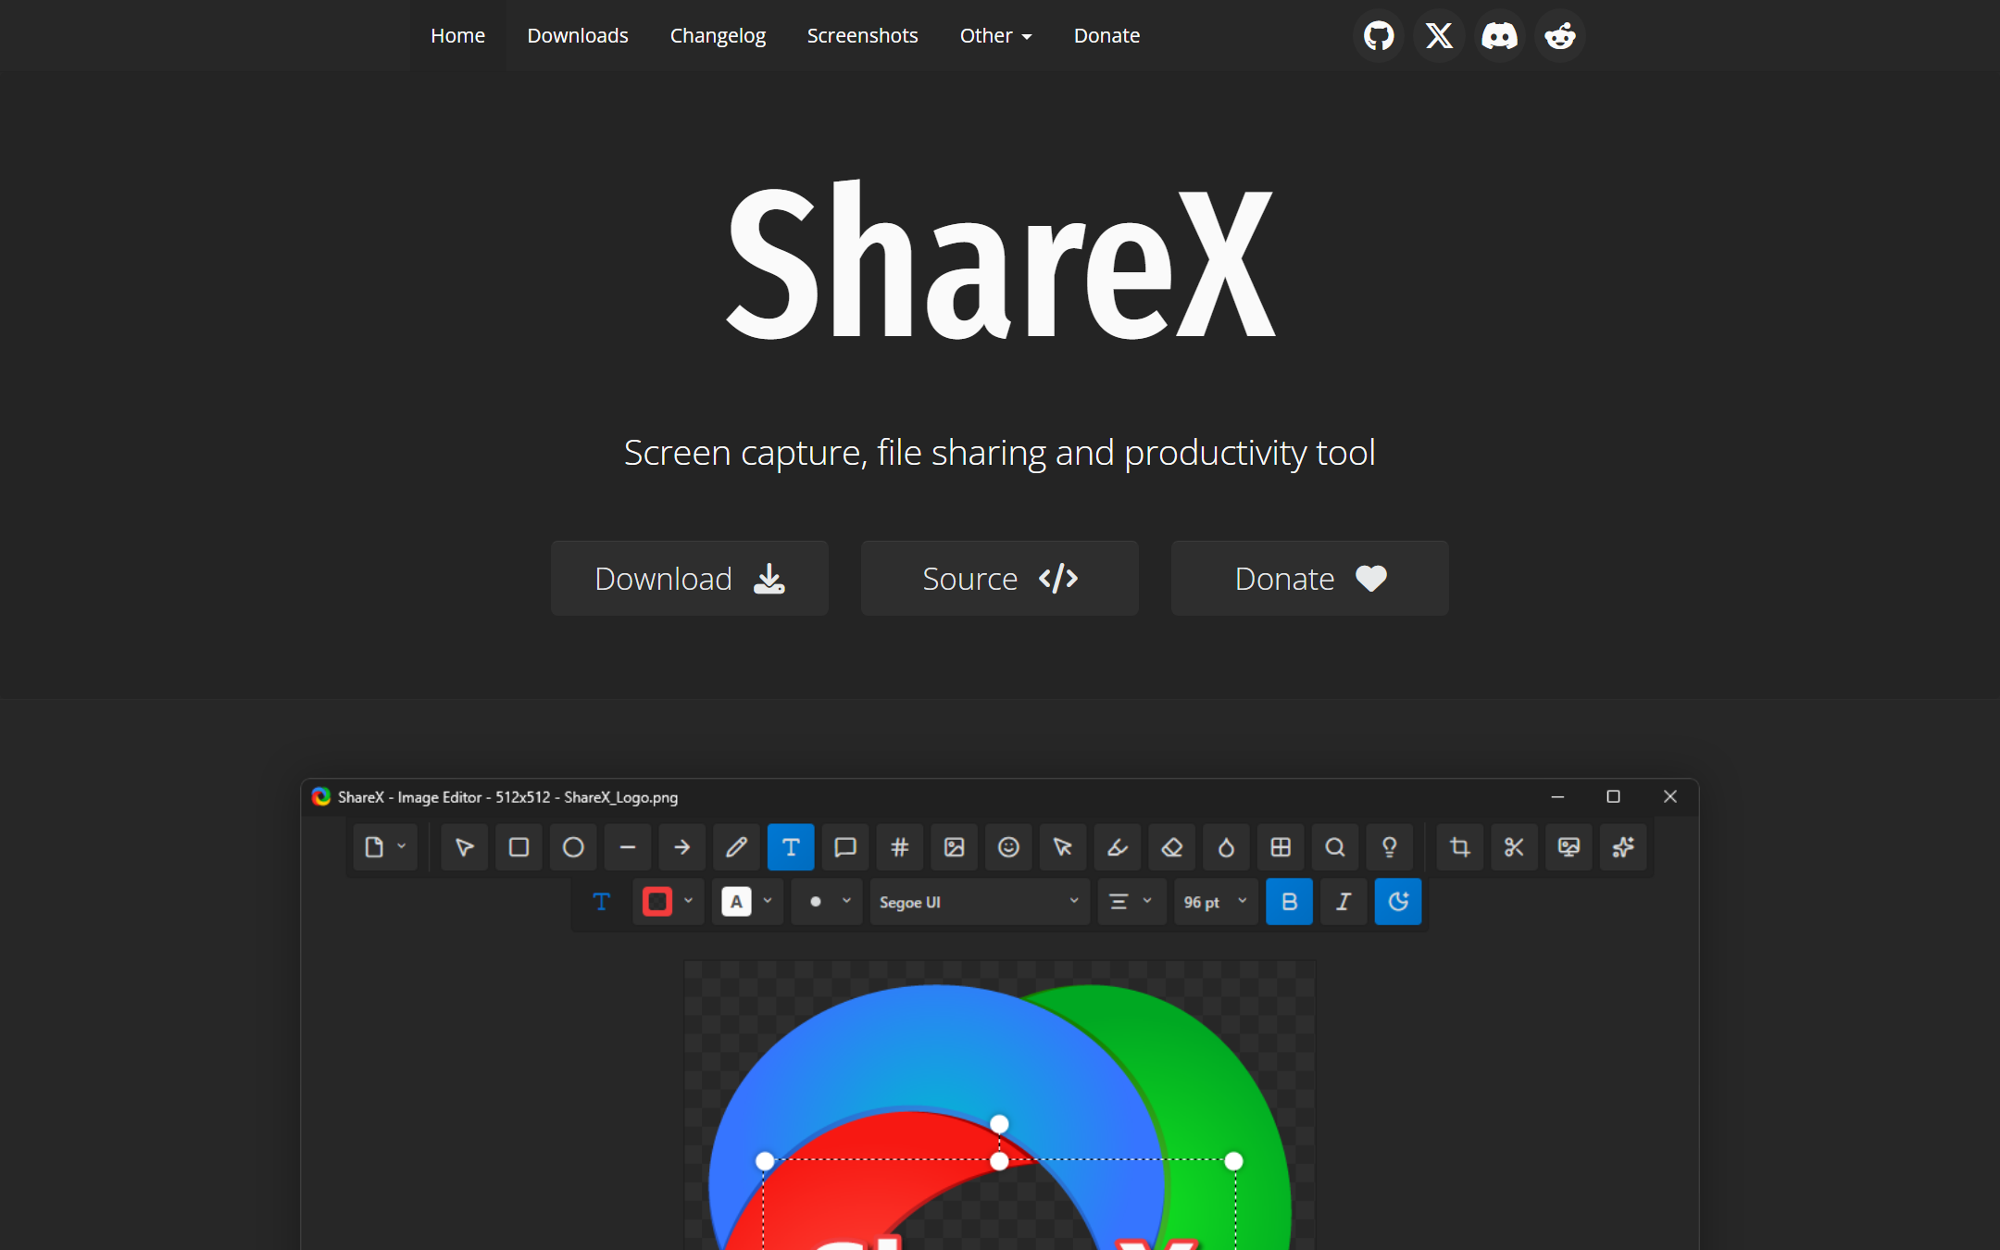Select the Cut out scissors tool
This screenshot has width=2000, height=1250.
coord(1515,847)
